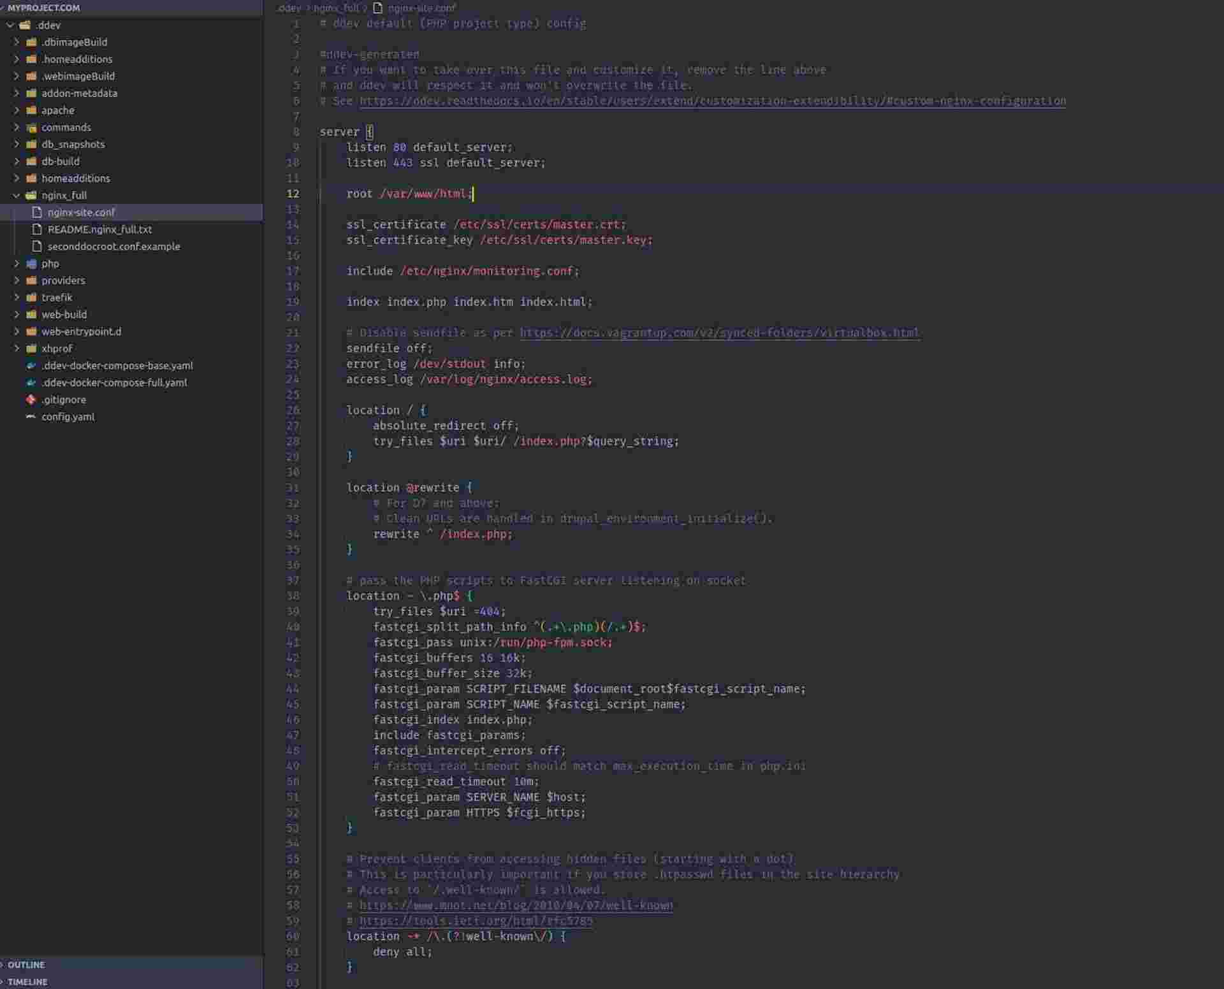Click the README.nginx_full.txt file icon
Viewport: 1224px width, 989px height.
tap(37, 229)
